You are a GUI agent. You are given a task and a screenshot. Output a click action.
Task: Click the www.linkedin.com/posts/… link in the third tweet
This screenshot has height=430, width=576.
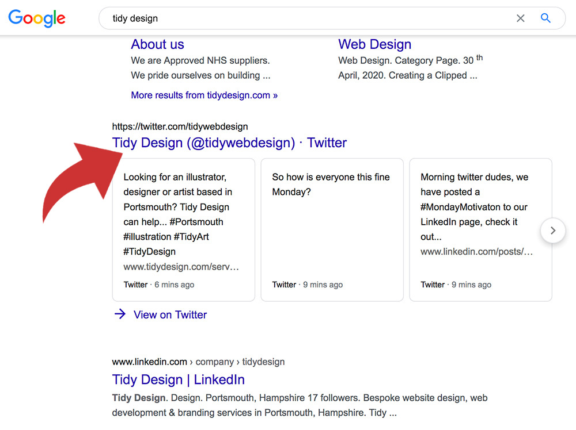pyautogui.click(x=476, y=252)
